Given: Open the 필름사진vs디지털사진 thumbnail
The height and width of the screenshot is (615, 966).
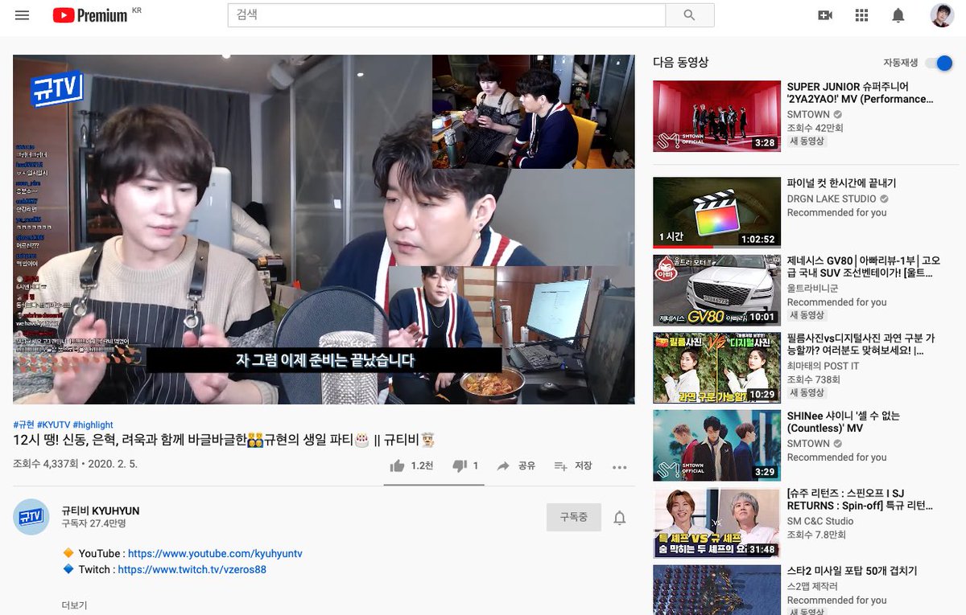Looking at the screenshot, I should click(716, 368).
